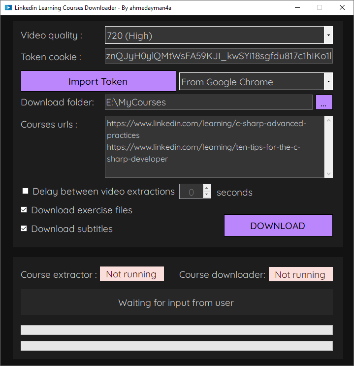Screen dimensions: 354x366
Task: Focus the Token cookie text field
Action: (x=219, y=56)
